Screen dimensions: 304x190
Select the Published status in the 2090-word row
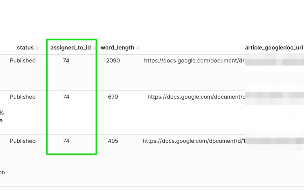coord(23,61)
